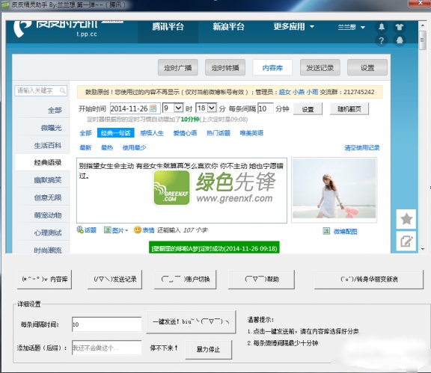Click the 帮助 button

coord(261,280)
